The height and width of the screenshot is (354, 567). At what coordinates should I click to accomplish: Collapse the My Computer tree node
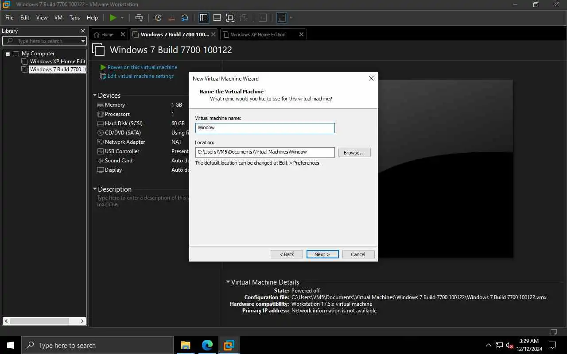coord(8,54)
